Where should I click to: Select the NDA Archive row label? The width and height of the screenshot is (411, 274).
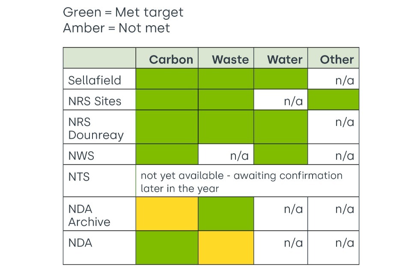[89, 215]
